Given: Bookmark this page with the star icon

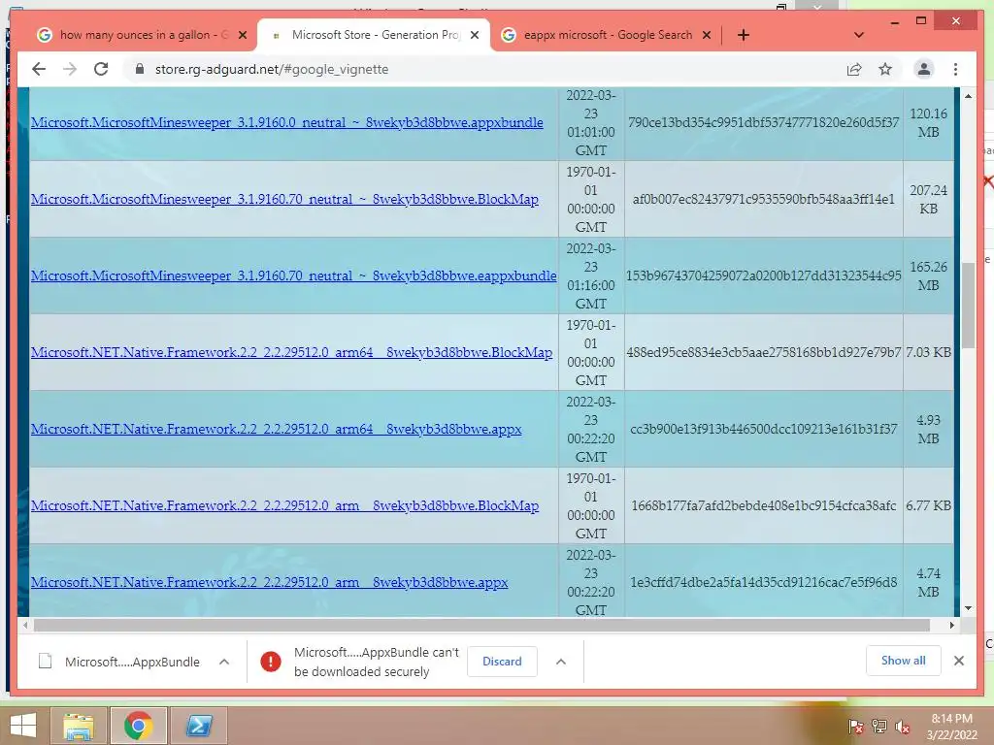Looking at the screenshot, I should pos(885,69).
